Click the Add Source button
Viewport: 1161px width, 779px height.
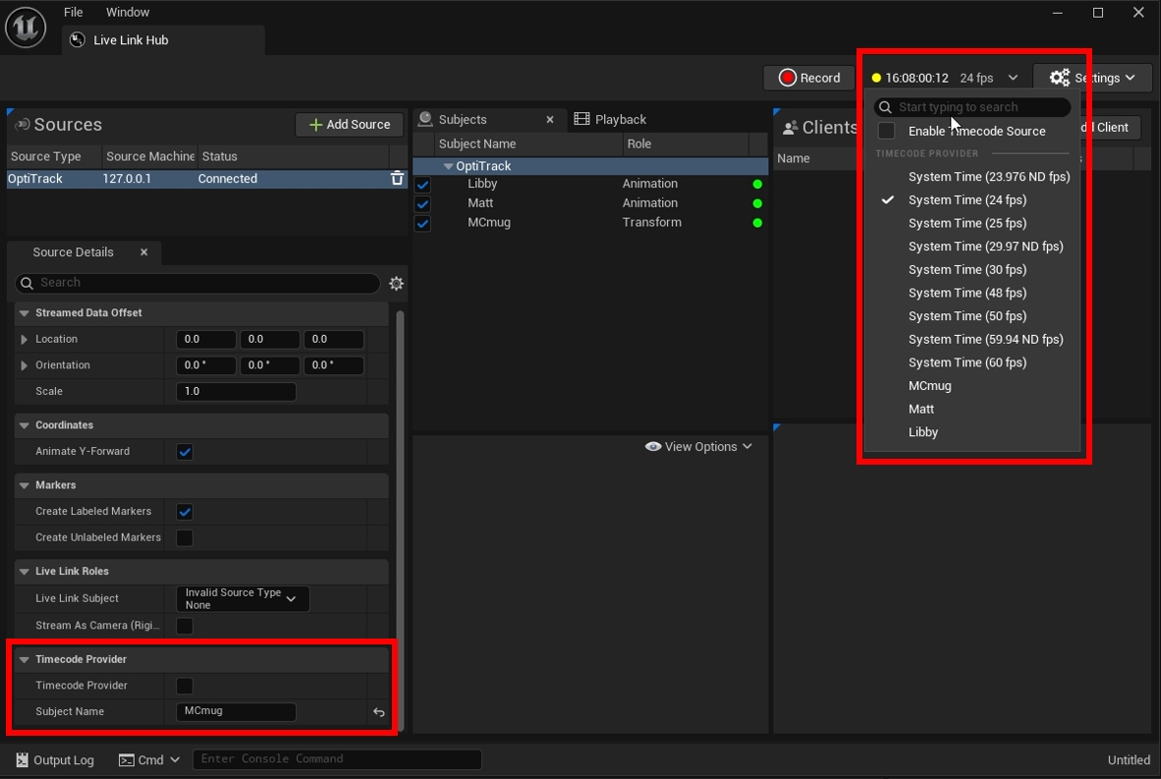[350, 125]
